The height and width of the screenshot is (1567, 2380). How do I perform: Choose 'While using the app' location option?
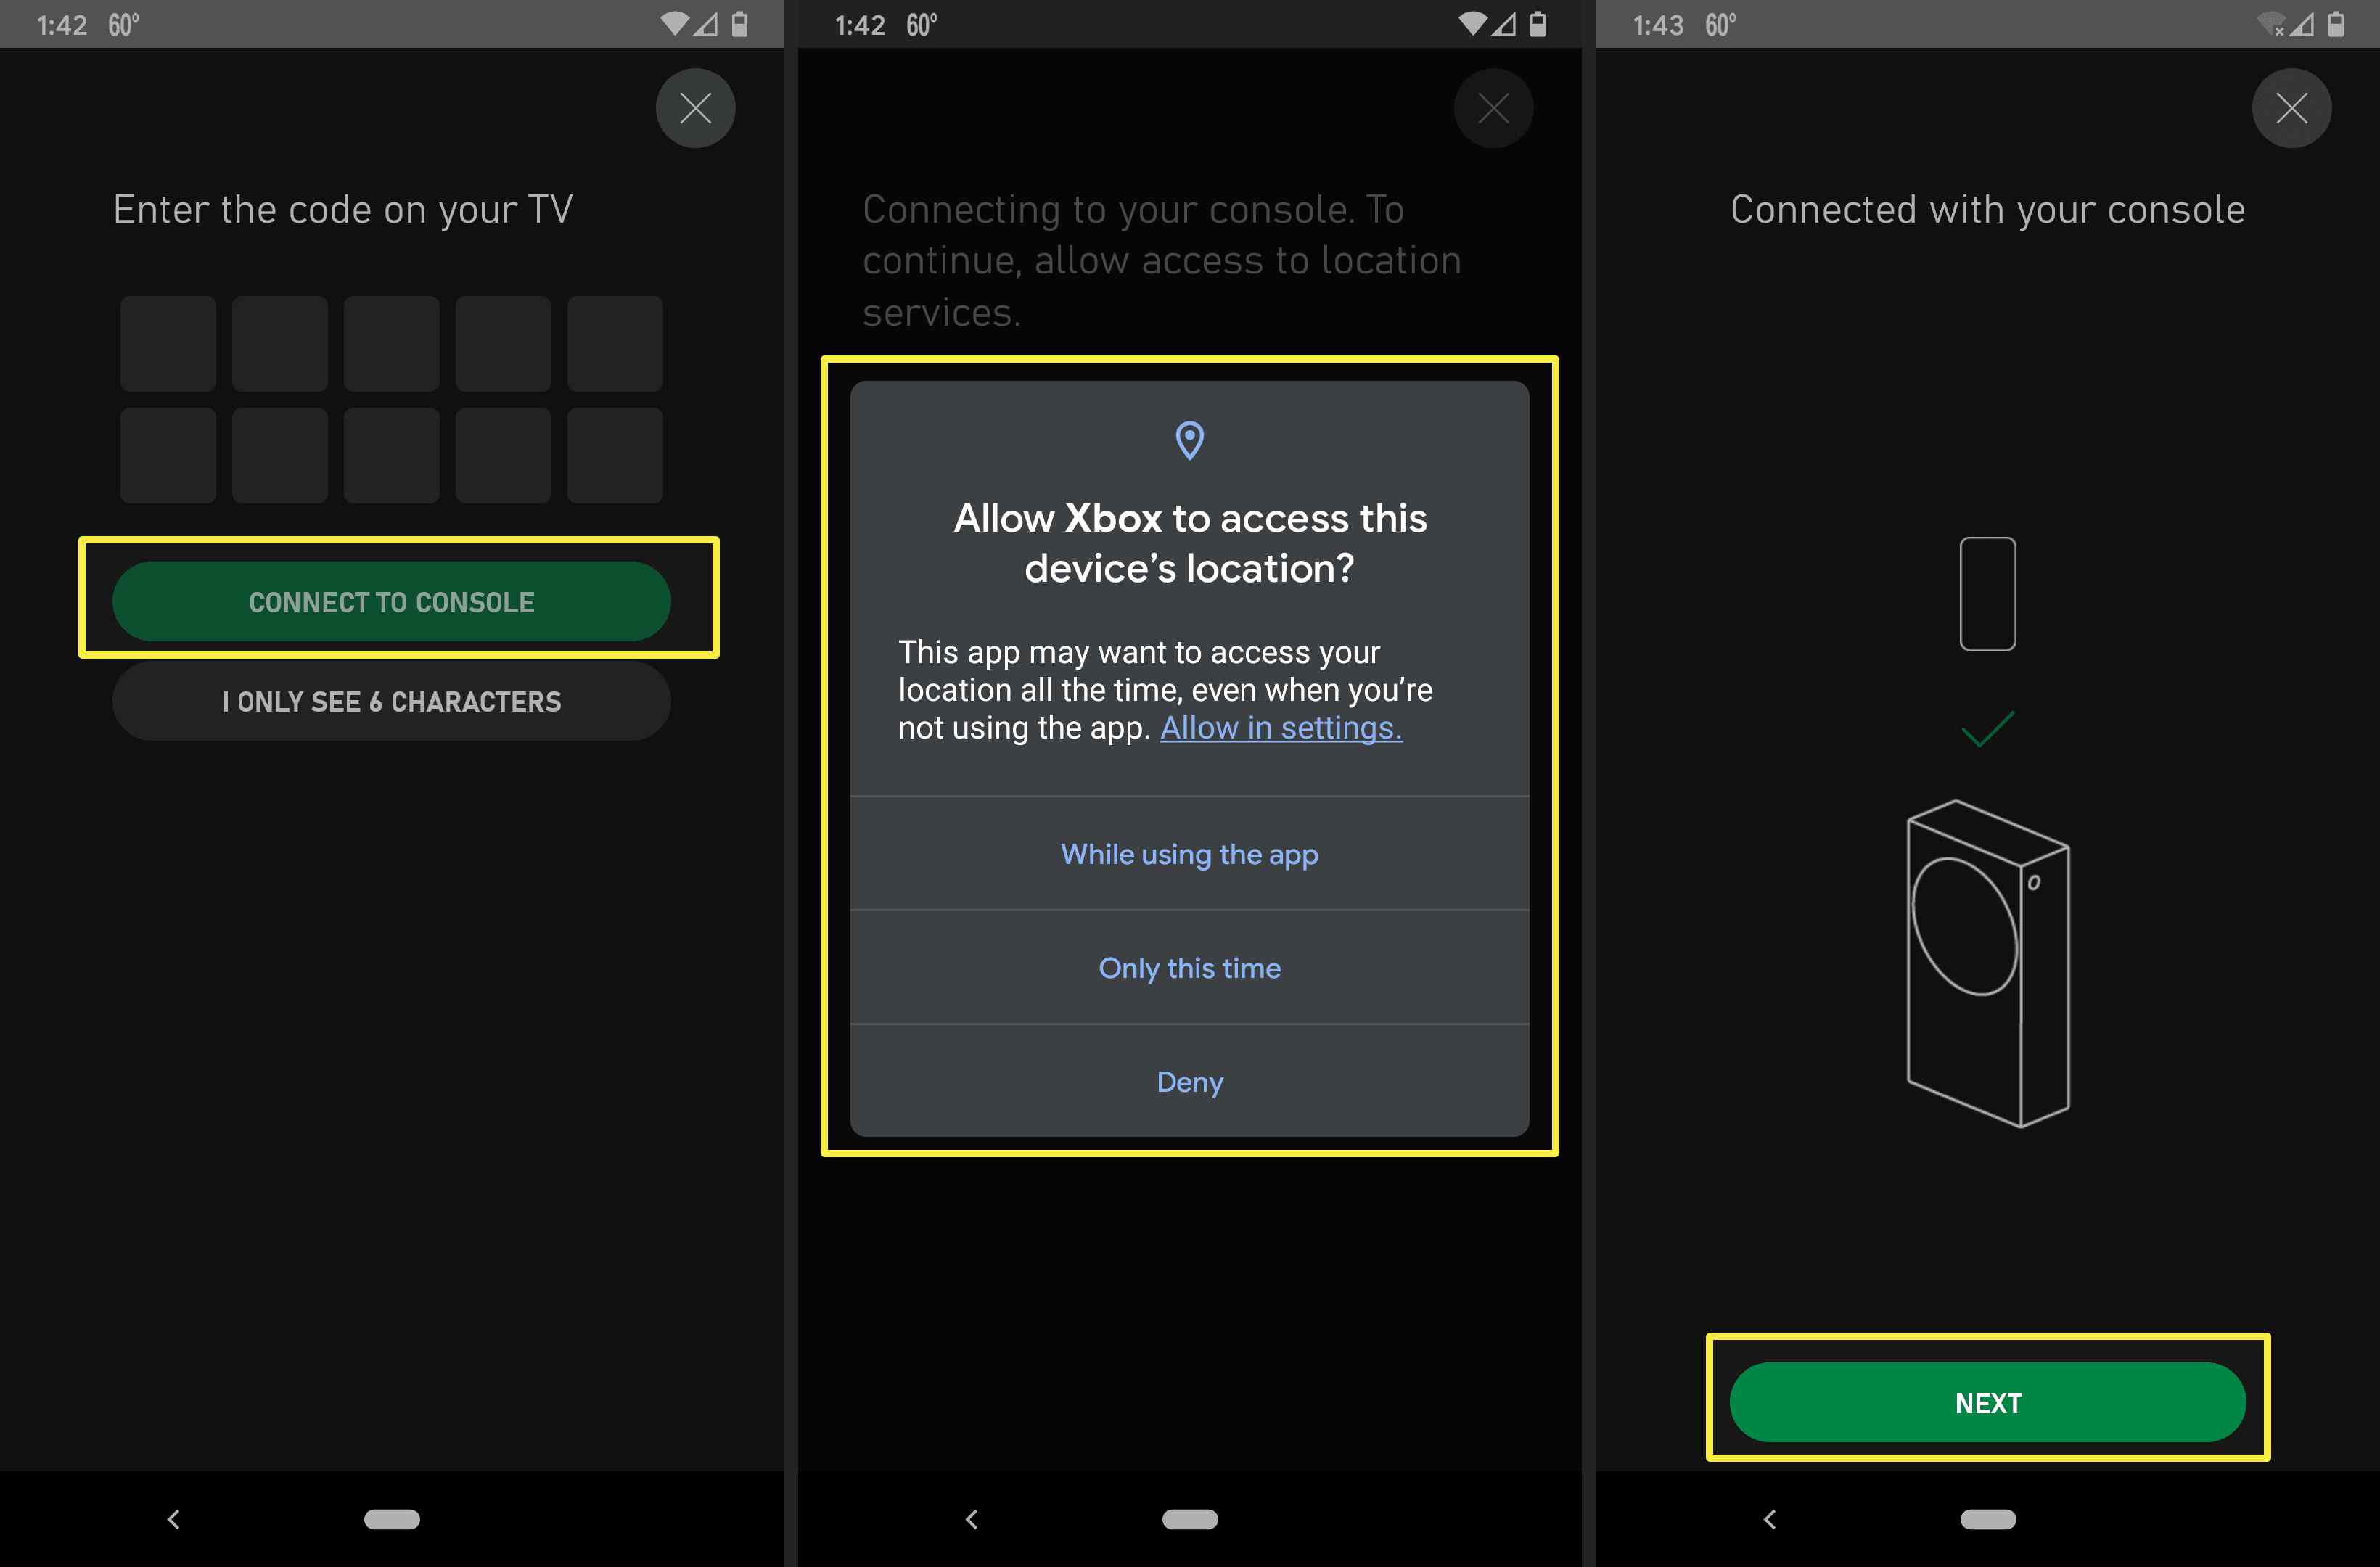pos(1189,854)
